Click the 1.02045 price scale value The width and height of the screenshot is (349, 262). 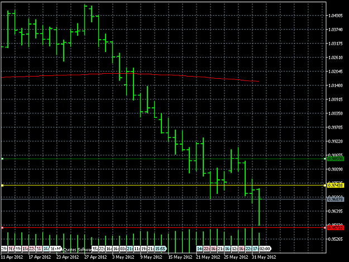coord(336,72)
